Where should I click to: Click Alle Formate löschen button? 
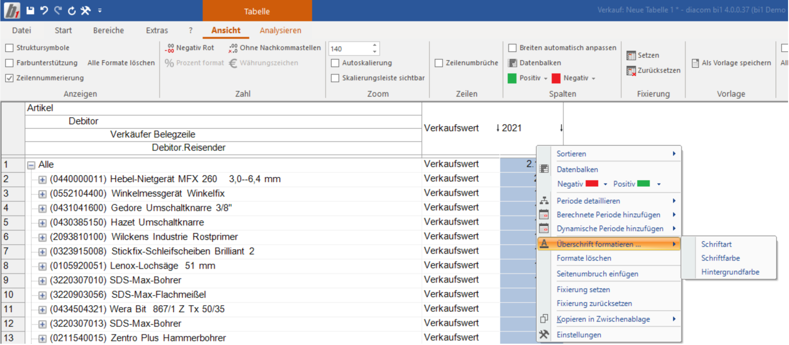pyautogui.click(x=121, y=63)
